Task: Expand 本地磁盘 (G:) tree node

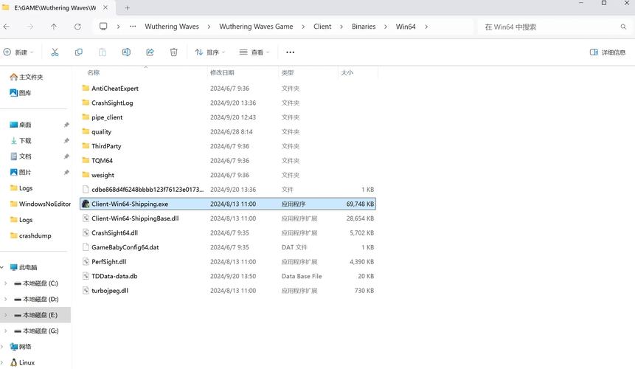Action: (x=6, y=331)
